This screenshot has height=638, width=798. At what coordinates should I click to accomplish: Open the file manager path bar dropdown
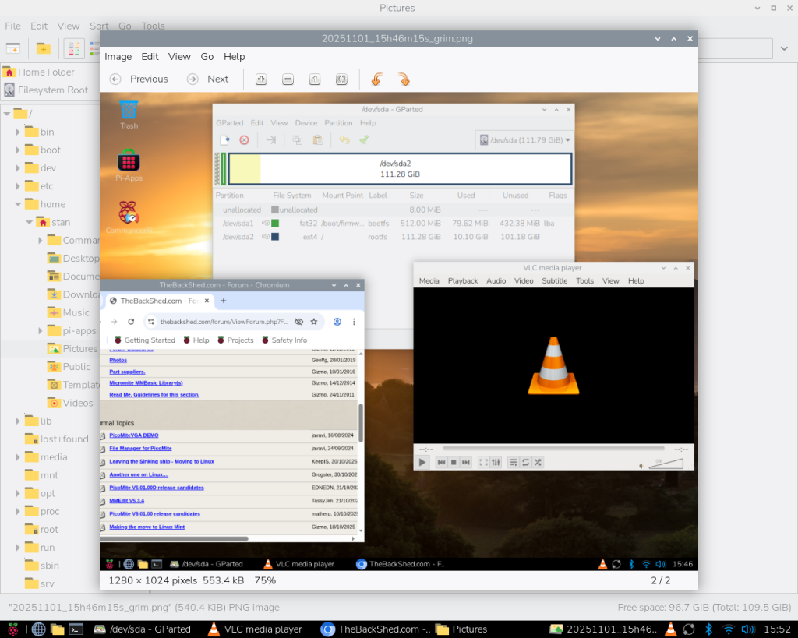pyautogui.click(x=783, y=48)
